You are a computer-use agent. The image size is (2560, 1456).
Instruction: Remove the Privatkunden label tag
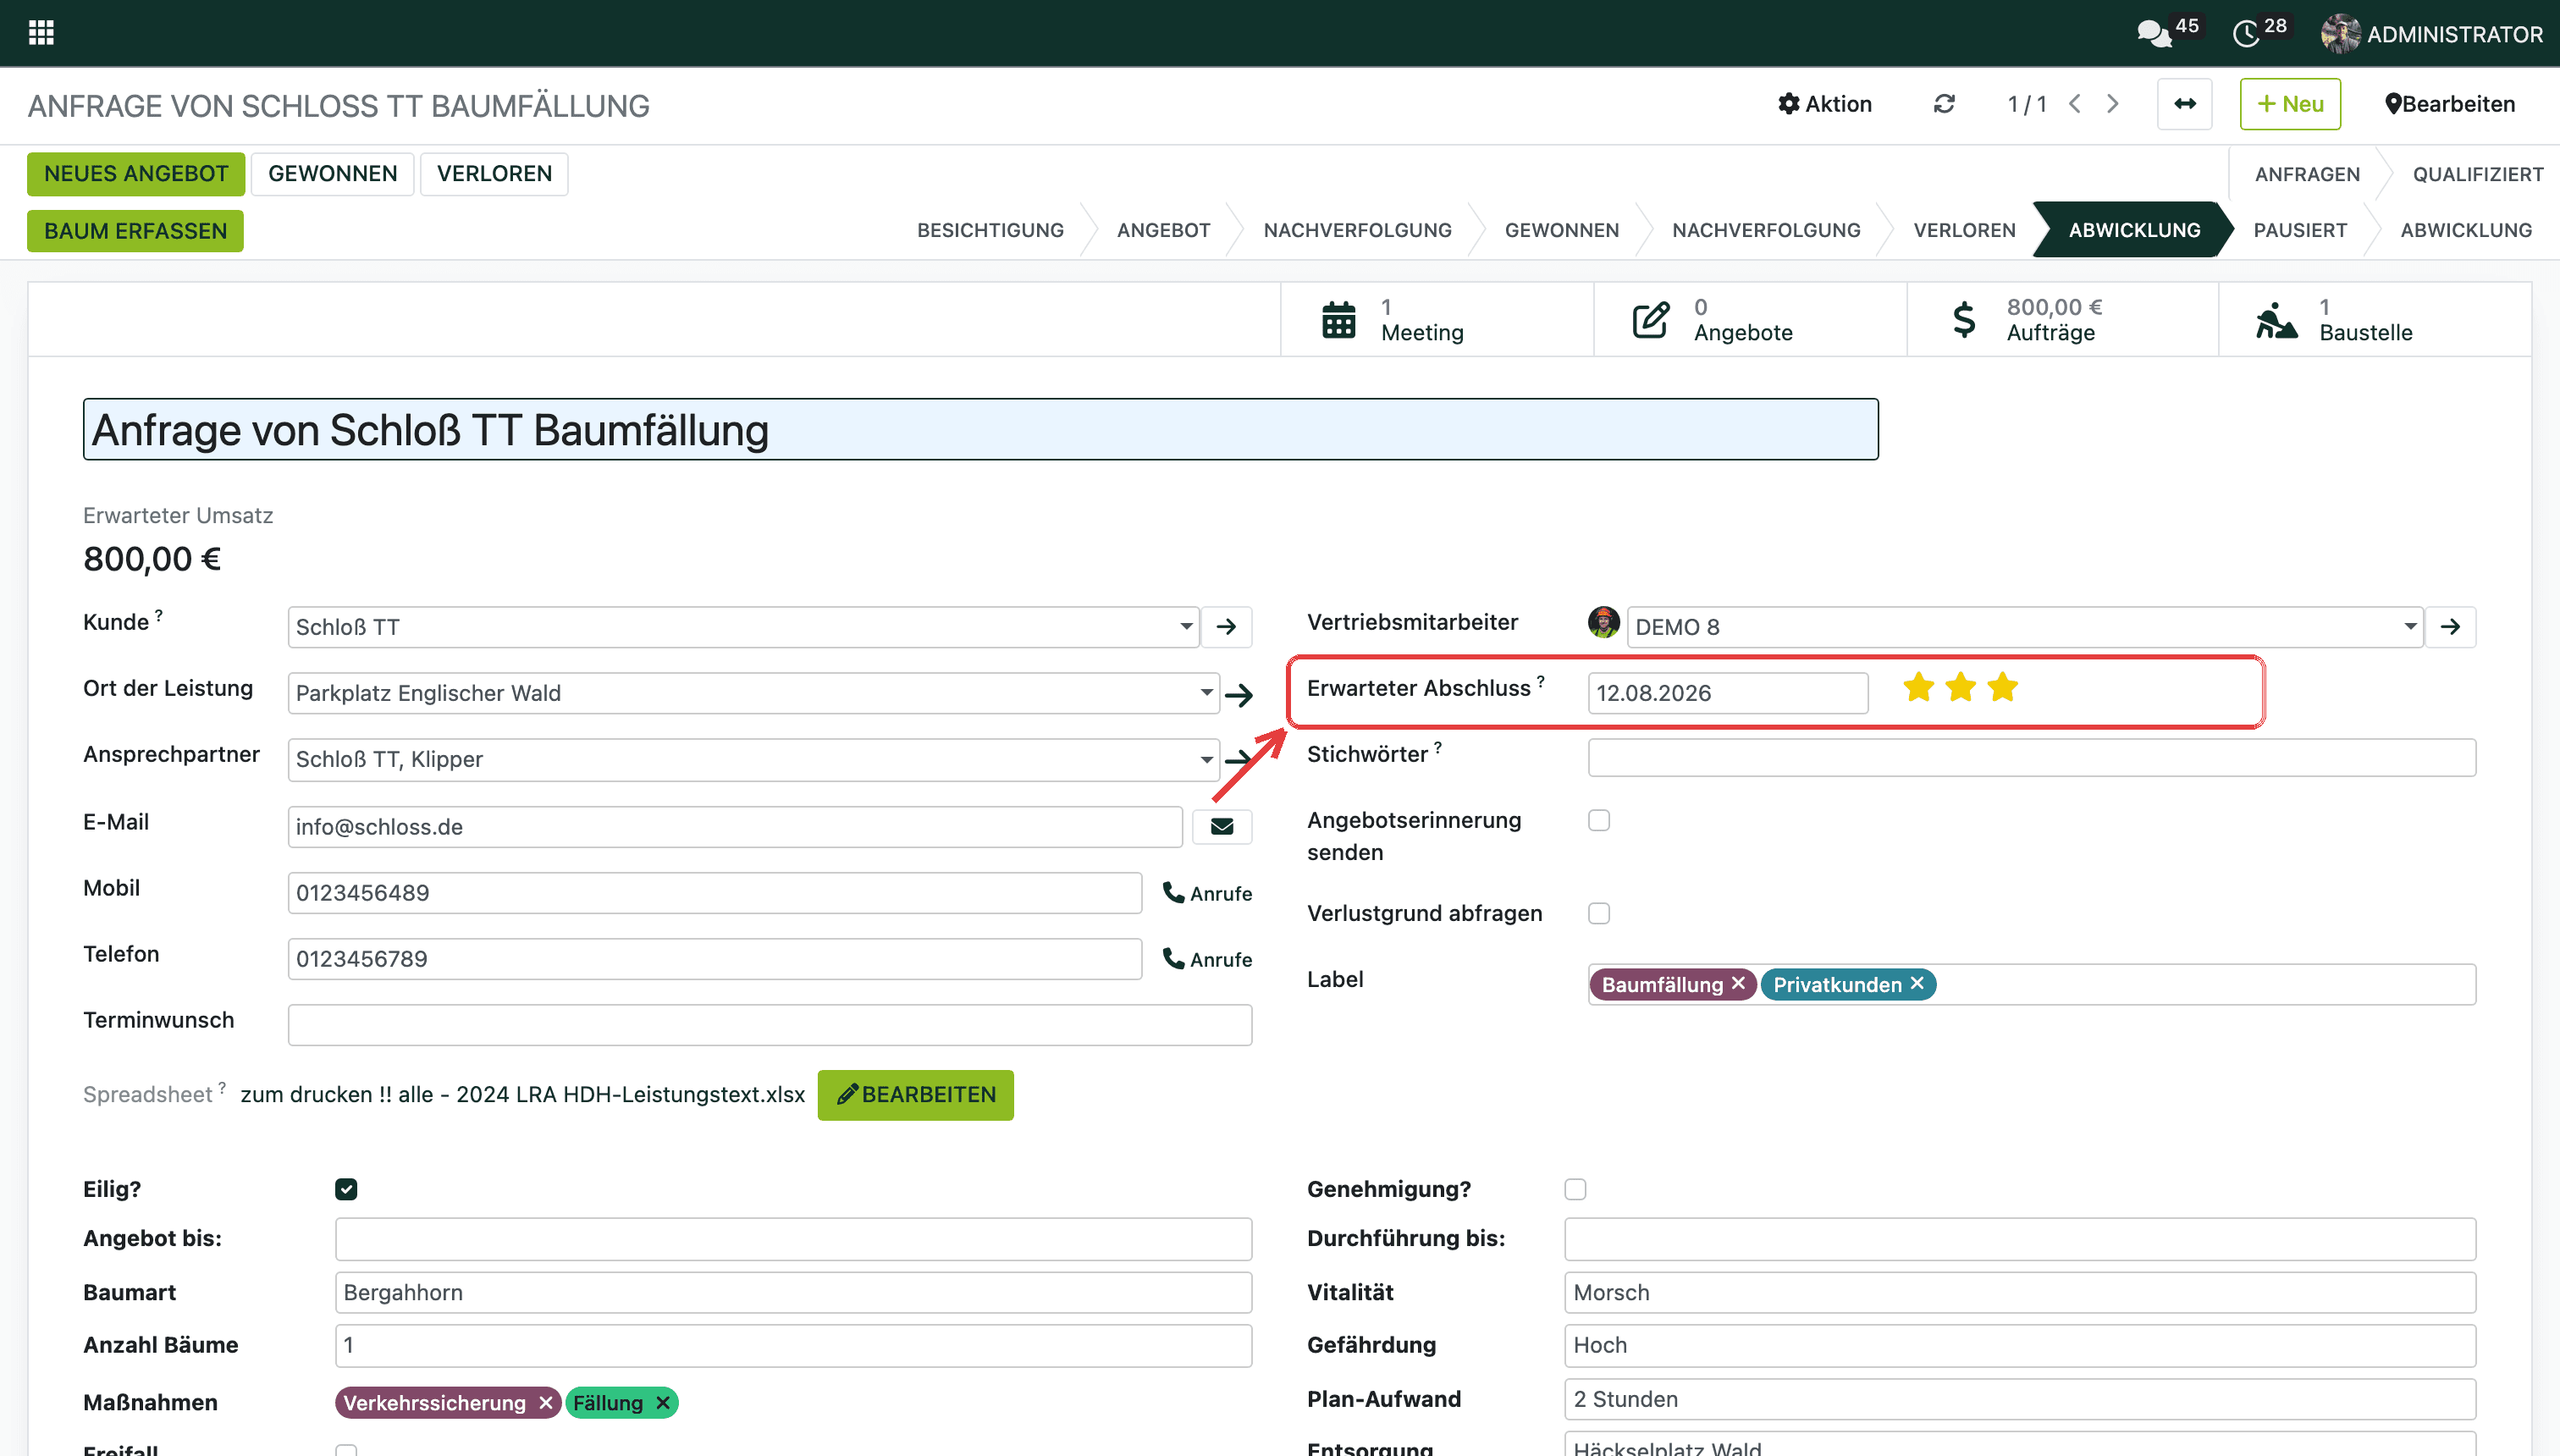coord(1917,984)
